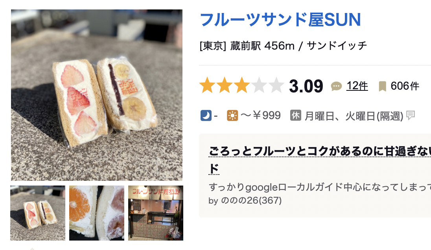Open the review headline ごろっとフルーツとコク
431x250 pixels.
tap(320, 160)
